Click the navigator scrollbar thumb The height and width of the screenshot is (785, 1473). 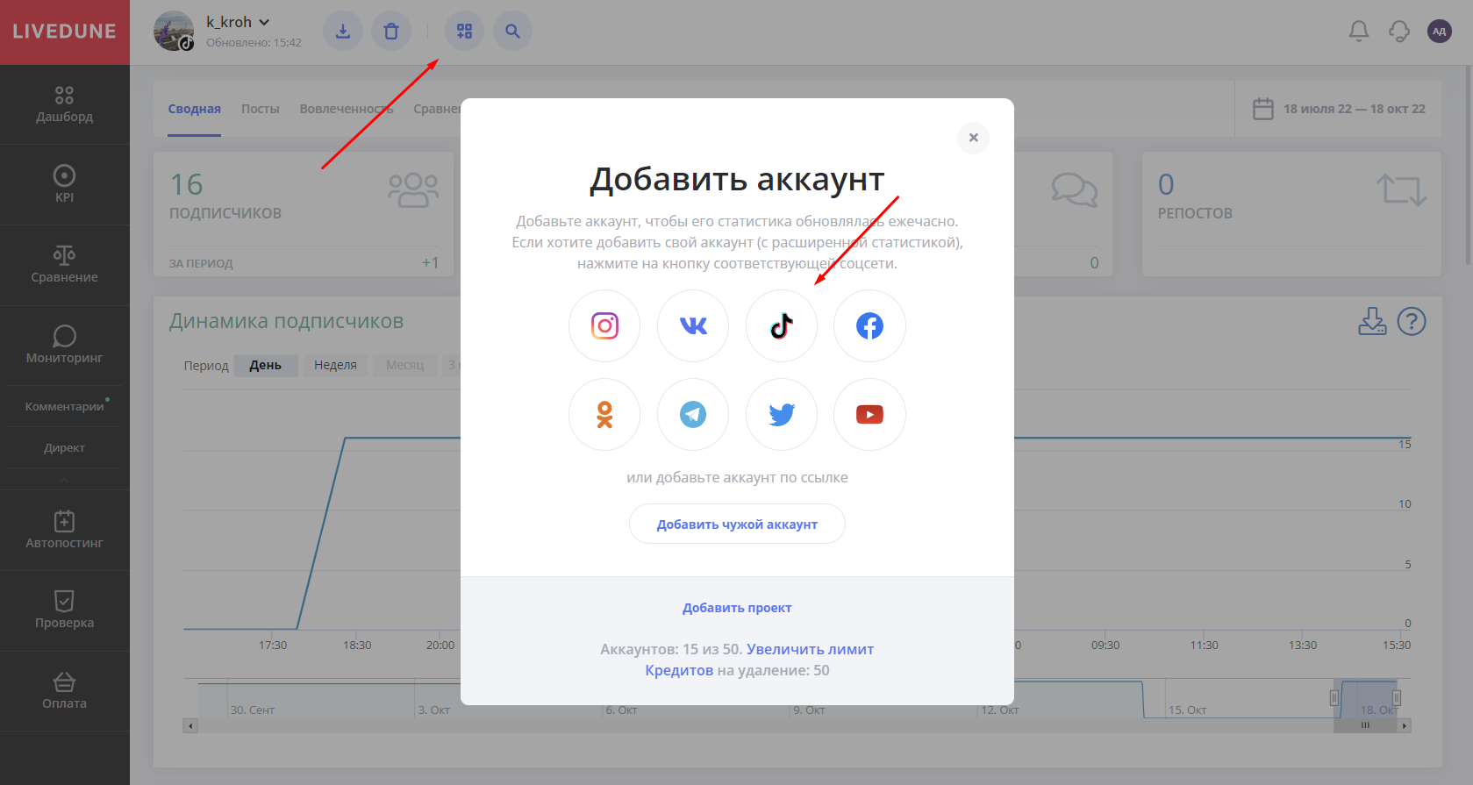[1365, 725]
